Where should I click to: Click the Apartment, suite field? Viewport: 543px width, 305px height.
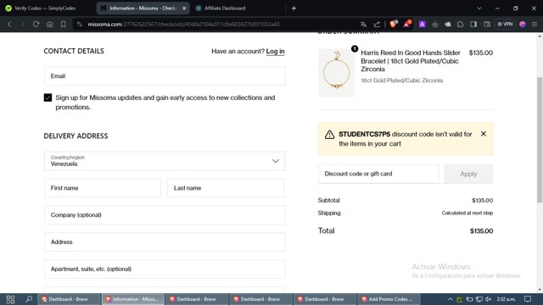165,269
